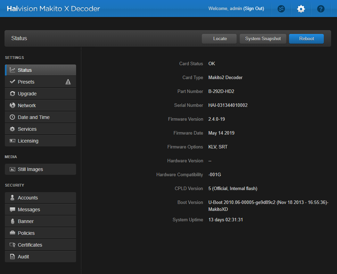Navigate to Certificates section
The width and height of the screenshot is (337, 274).
30,245
